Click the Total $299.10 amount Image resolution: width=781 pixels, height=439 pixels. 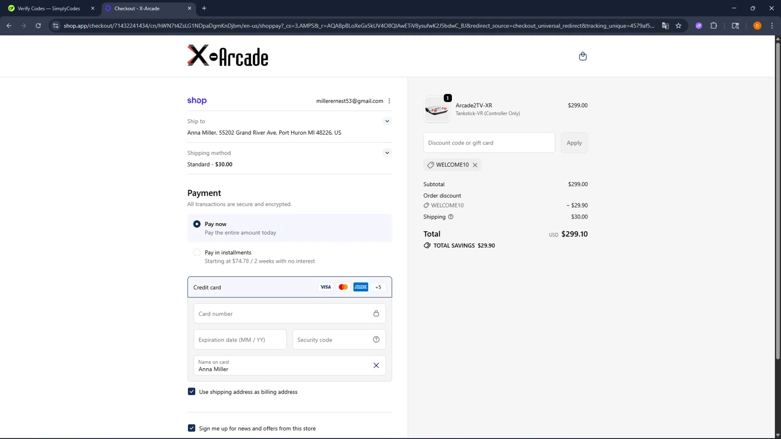(x=574, y=234)
